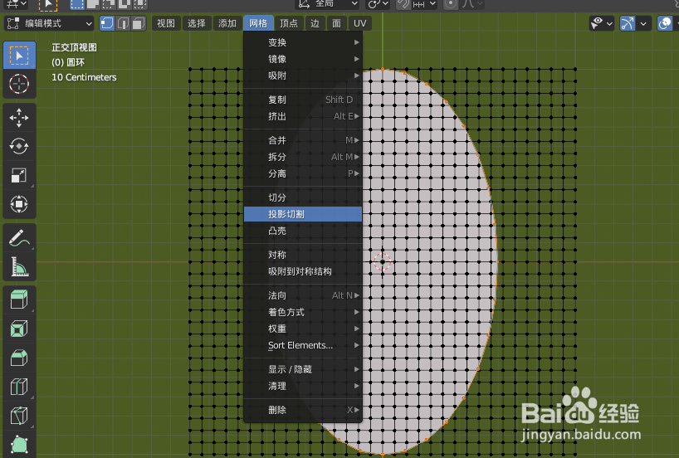The height and width of the screenshot is (458, 679).
Task: Select the Poly Build tool
Action: coord(19,444)
